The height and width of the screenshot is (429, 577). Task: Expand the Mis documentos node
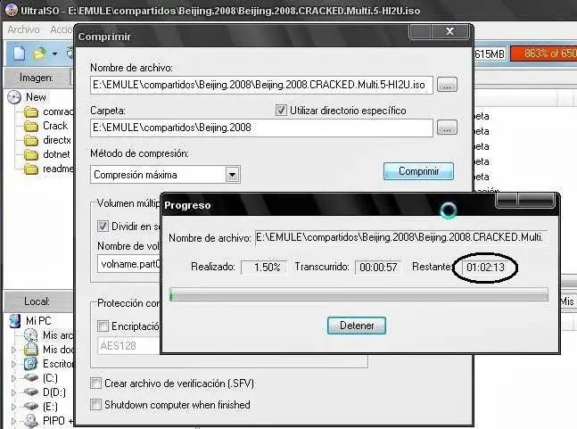point(14,350)
